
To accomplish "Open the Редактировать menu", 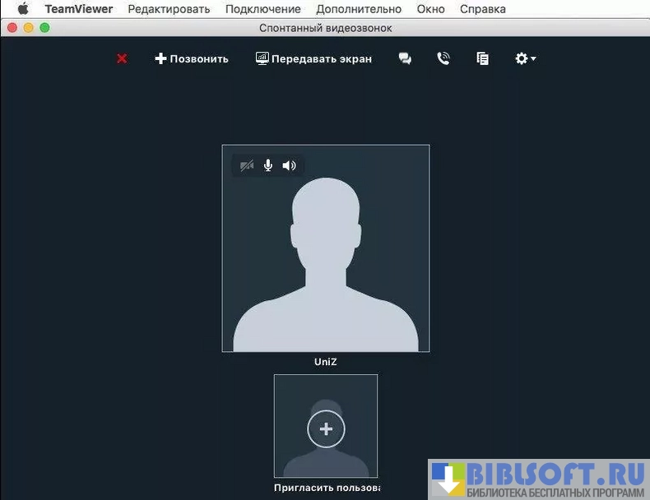I will pos(169,9).
